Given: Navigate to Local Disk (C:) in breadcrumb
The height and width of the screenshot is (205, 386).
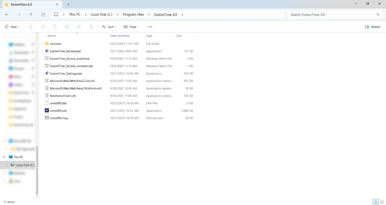Looking at the screenshot, I should coord(102,15).
